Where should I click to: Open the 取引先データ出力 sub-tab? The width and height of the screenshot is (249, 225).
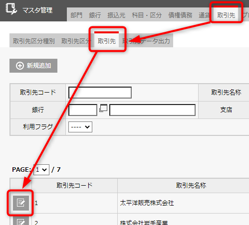(146, 41)
